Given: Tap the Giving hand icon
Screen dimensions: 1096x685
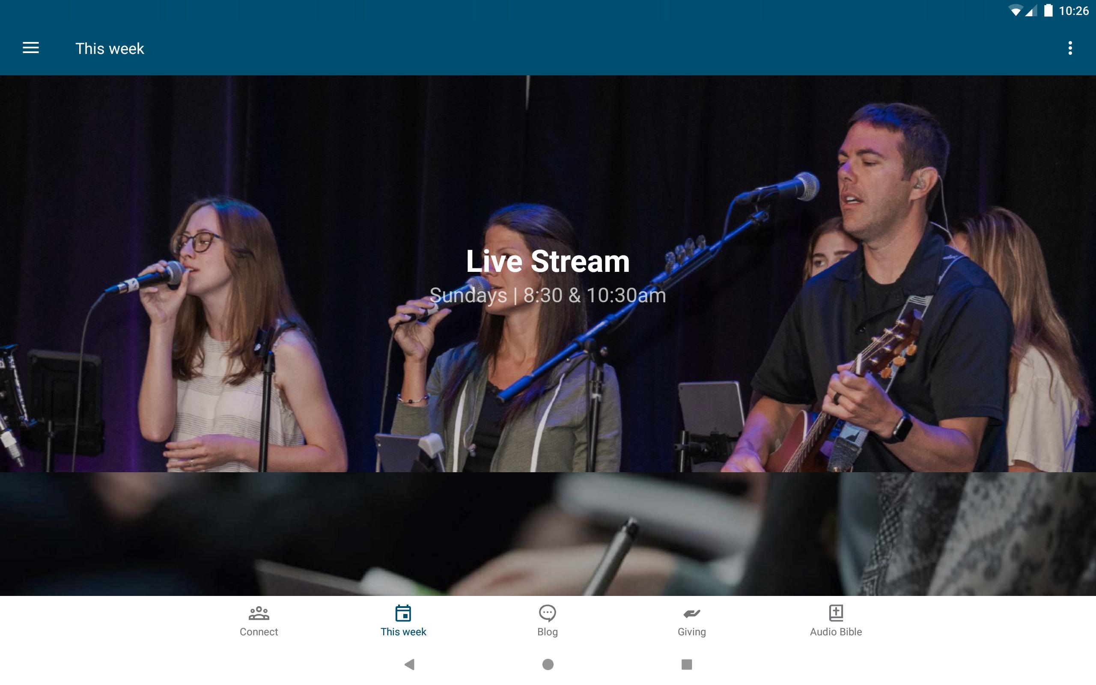Looking at the screenshot, I should coord(691,614).
